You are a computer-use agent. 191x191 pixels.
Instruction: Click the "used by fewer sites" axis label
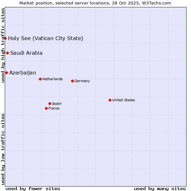click(x=33, y=188)
